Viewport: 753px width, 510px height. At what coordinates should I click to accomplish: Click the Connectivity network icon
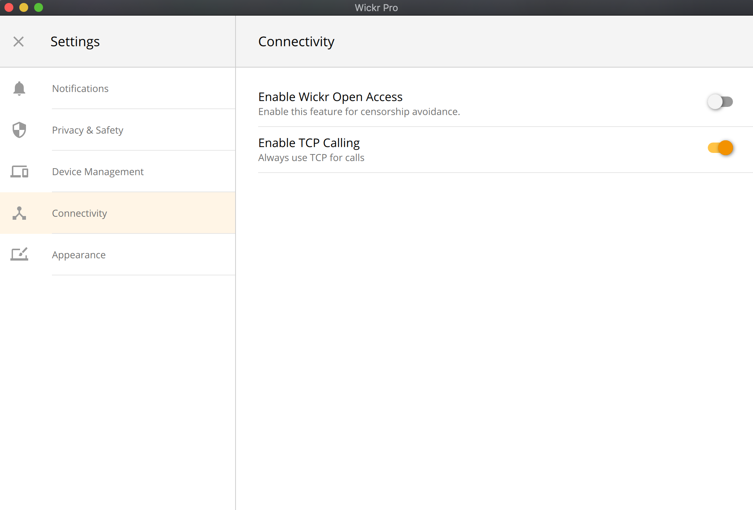point(19,213)
